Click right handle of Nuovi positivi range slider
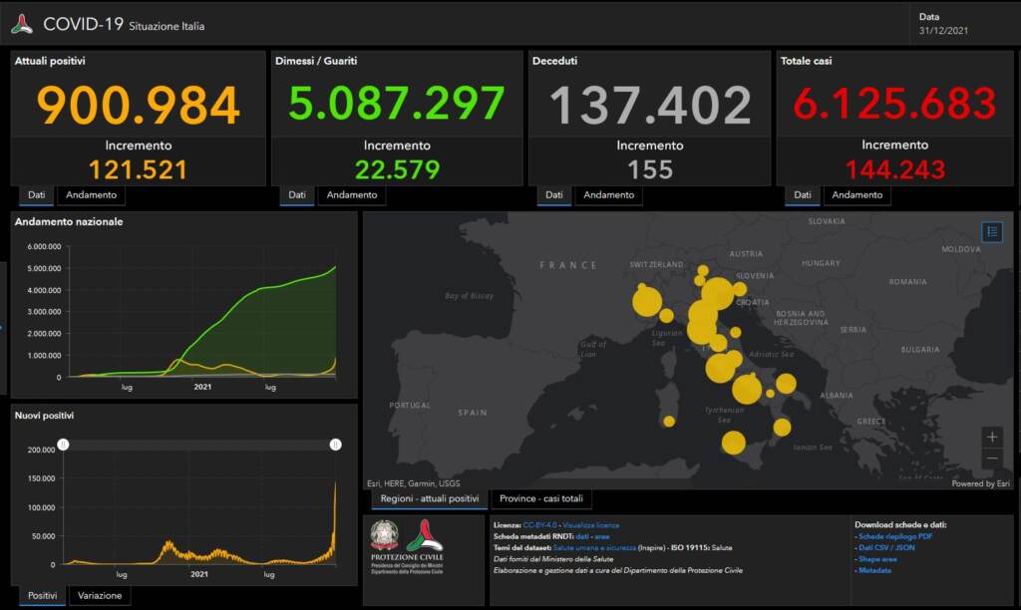 pyautogui.click(x=336, y=444)
